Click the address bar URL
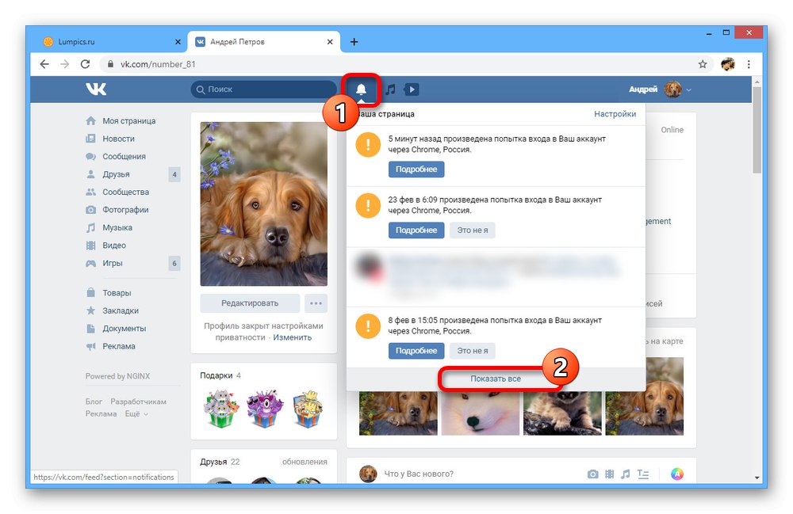This screenshot has height=514, width=793. 158,64
